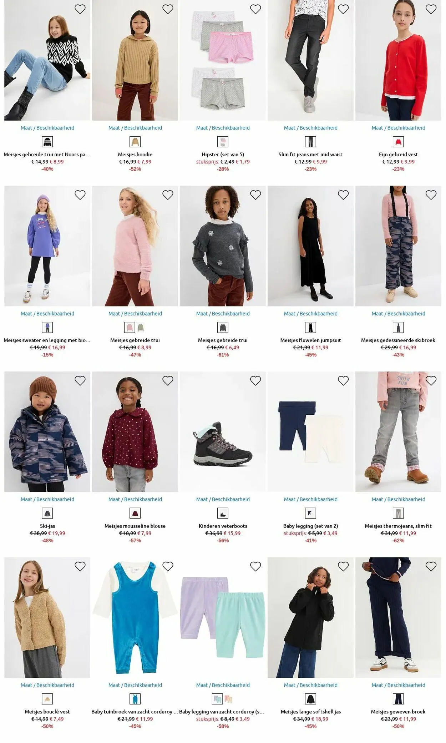Heart the Ski-jas product
Image resolution: width=446 pixels, height=743 pixels.
(80, 381)
